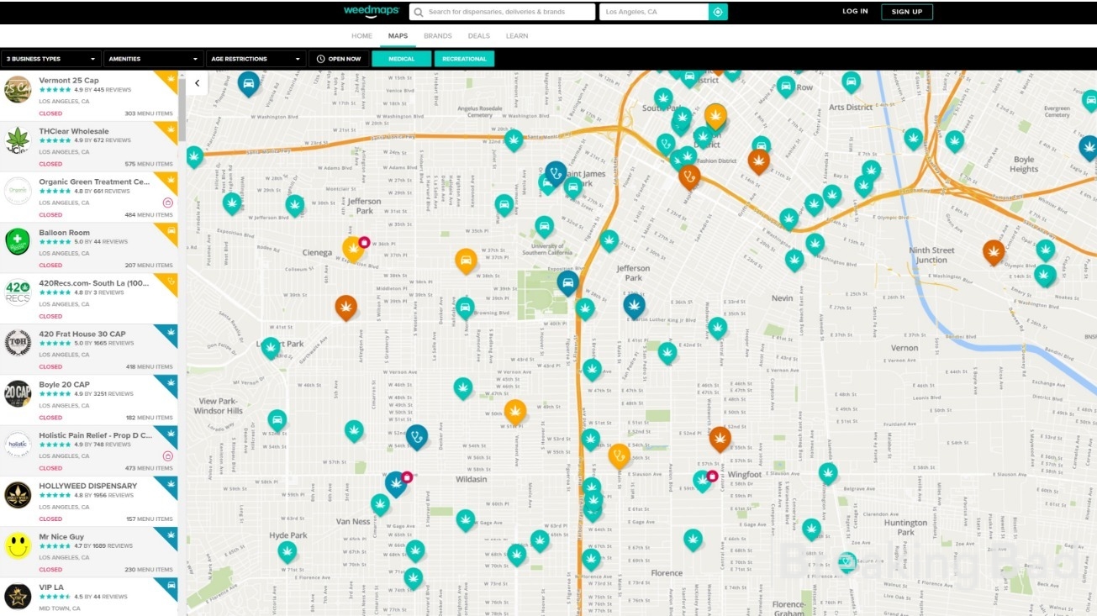This screenshot has height=616, width=1097.
Task: Open the Age Restrictions dropdown
Action: click(x=256, y=59)
